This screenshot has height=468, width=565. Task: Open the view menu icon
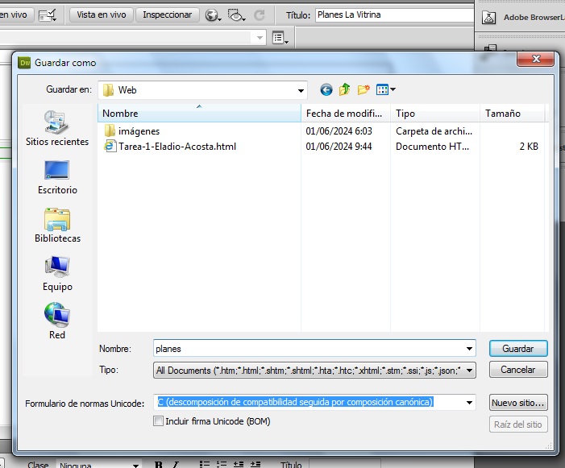tap(385, 90)
